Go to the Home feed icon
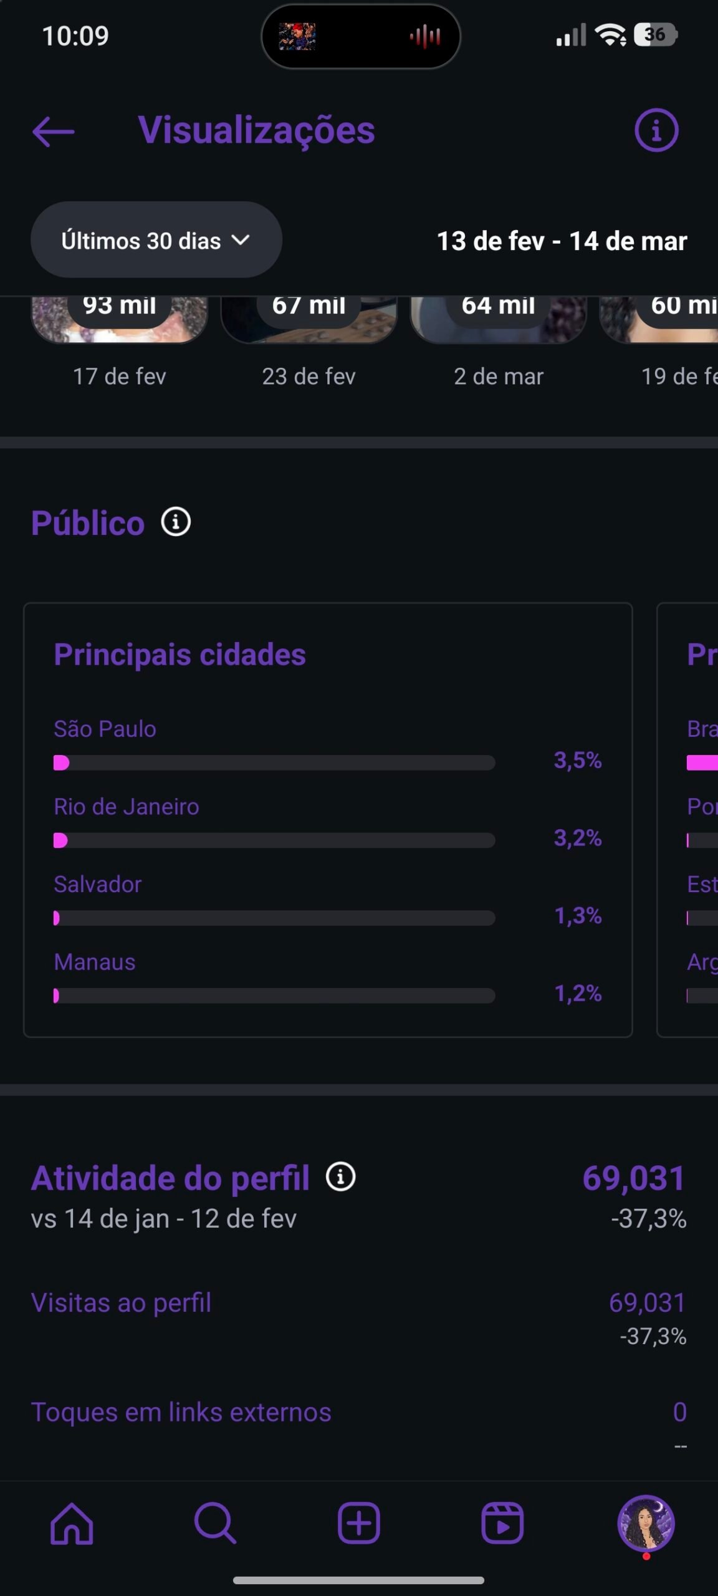 (x=72, y=1523)
